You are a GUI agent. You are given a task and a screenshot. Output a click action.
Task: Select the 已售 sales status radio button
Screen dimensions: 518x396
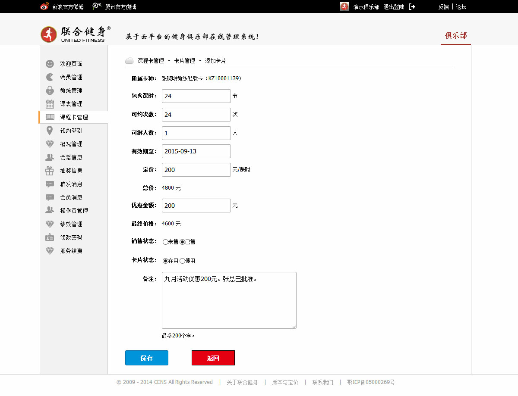[182, 242]
